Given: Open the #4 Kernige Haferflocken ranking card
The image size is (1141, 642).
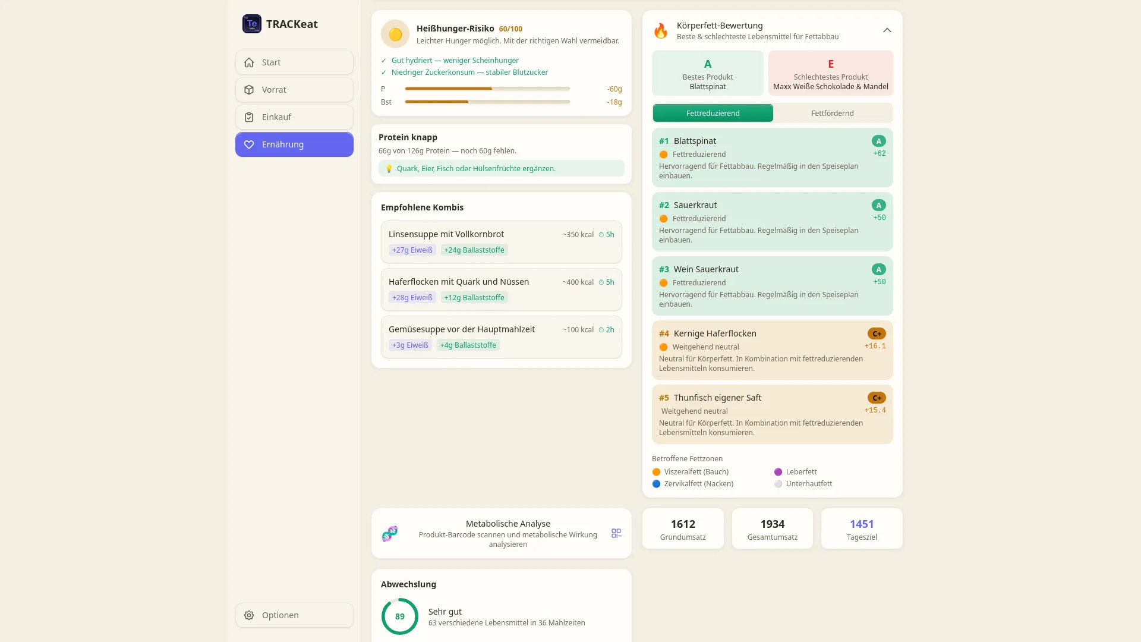Looking at the screenshot, I should click(x=773, y=350).
